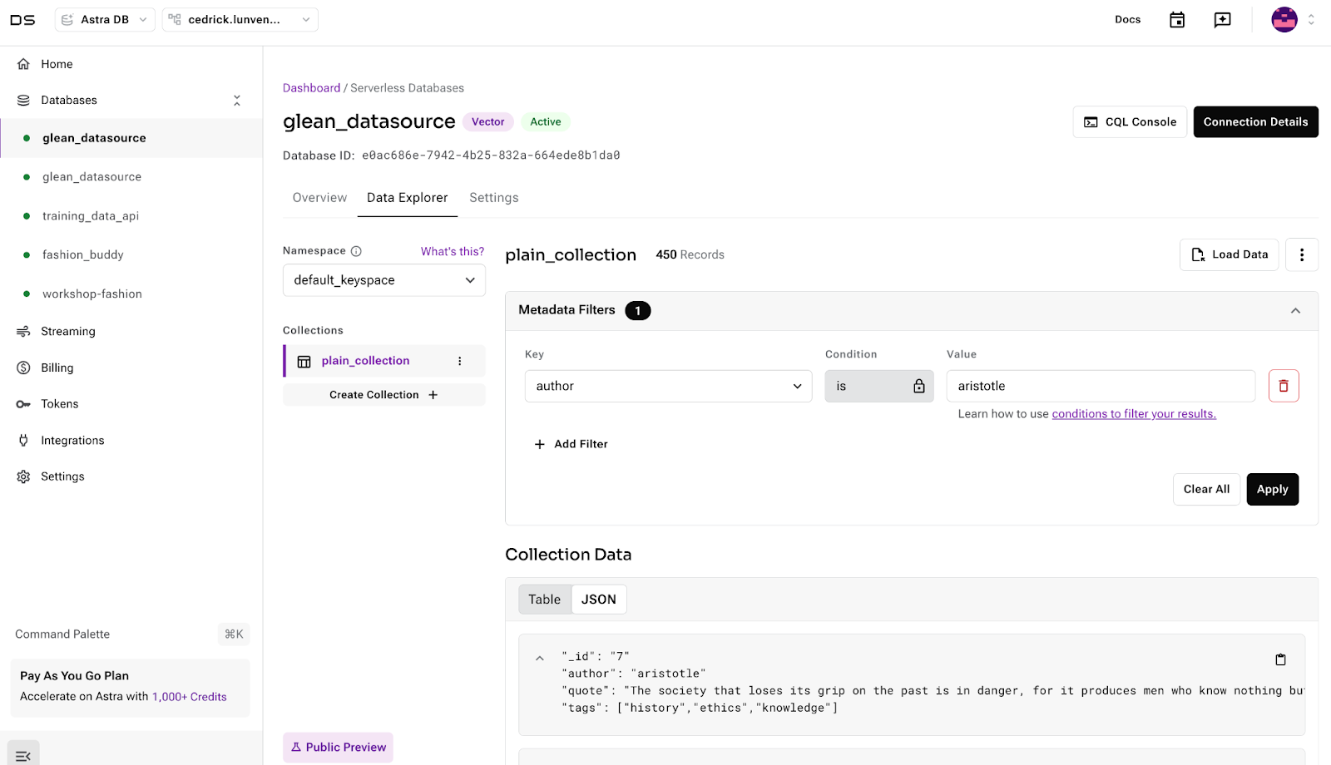1331x765 pixels.
Task: Open the user avatar menu
Action: (x=1284, y=19)
